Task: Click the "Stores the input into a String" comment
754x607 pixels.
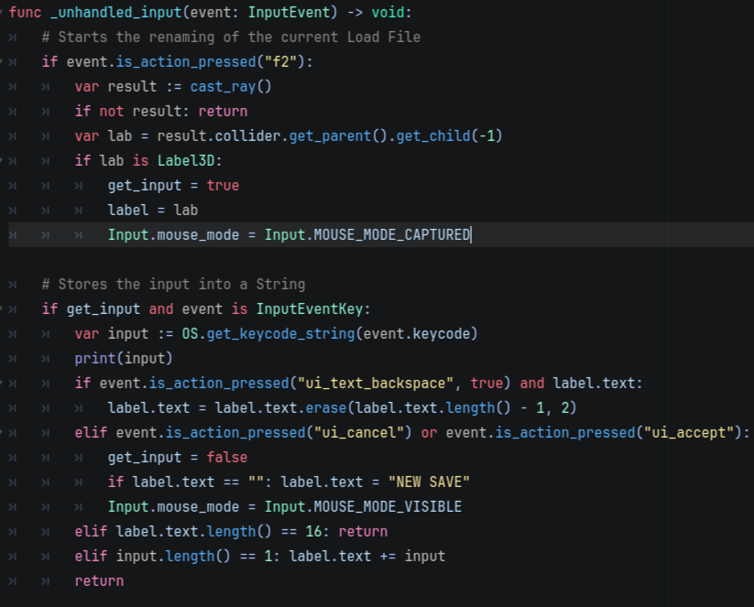Action: tap(173, 285)
